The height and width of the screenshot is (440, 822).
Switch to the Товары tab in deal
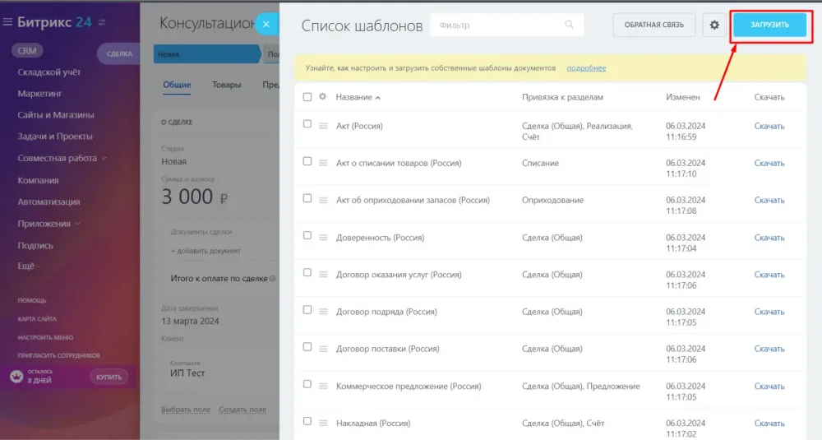tap(227, 85)
